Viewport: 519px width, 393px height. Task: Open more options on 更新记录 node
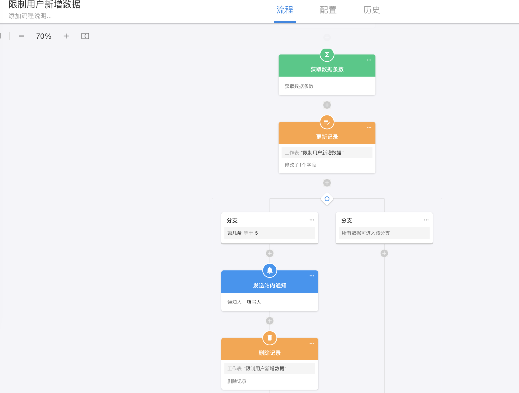click(x=369, y=128)
